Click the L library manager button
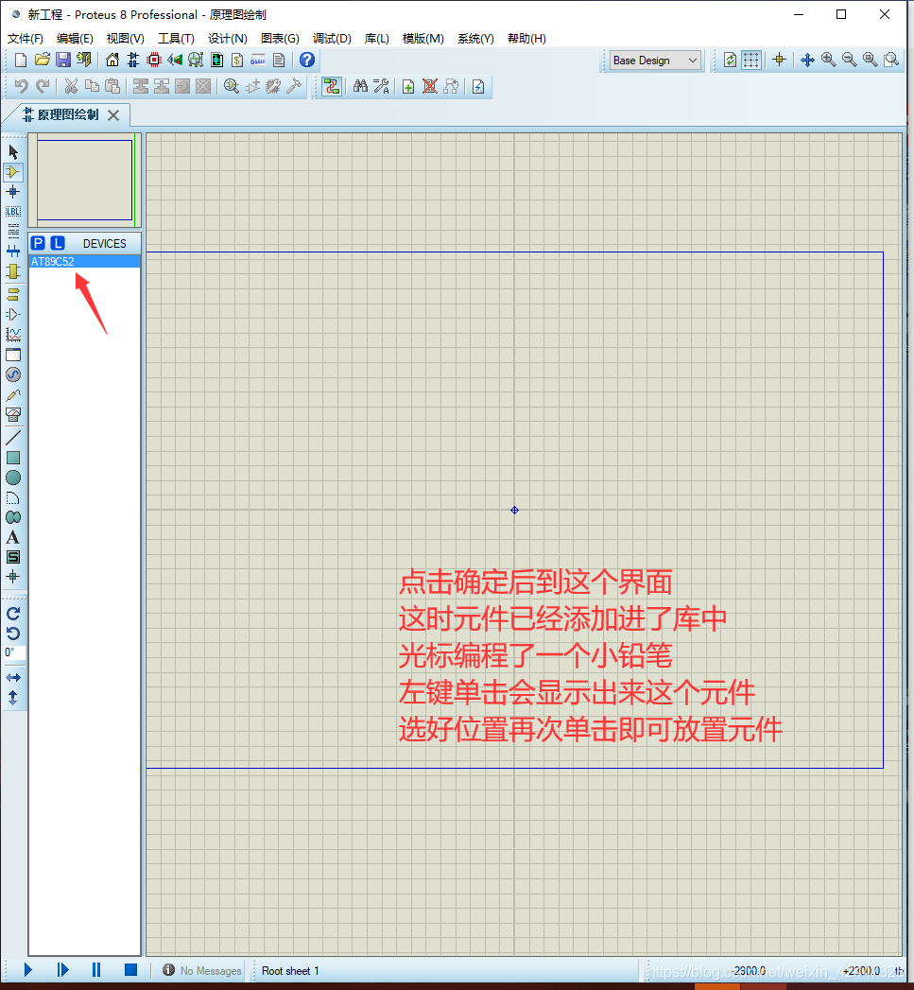Image resolution: width=914 pixels, height=990 pixels. click(x=58, y=243)
